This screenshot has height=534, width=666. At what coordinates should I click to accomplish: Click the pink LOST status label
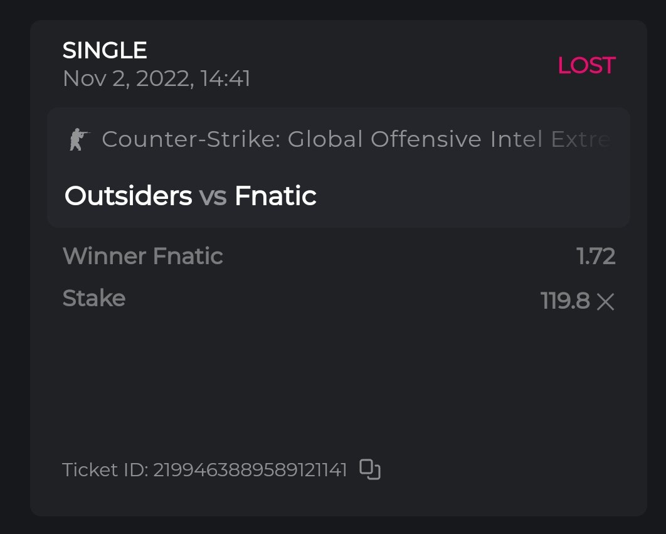click(586, 65)
